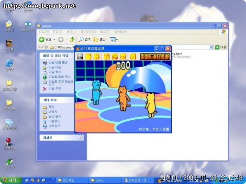Open the 도움말(H) menu in nawa window
246x184 pixels.
point(121,32)
